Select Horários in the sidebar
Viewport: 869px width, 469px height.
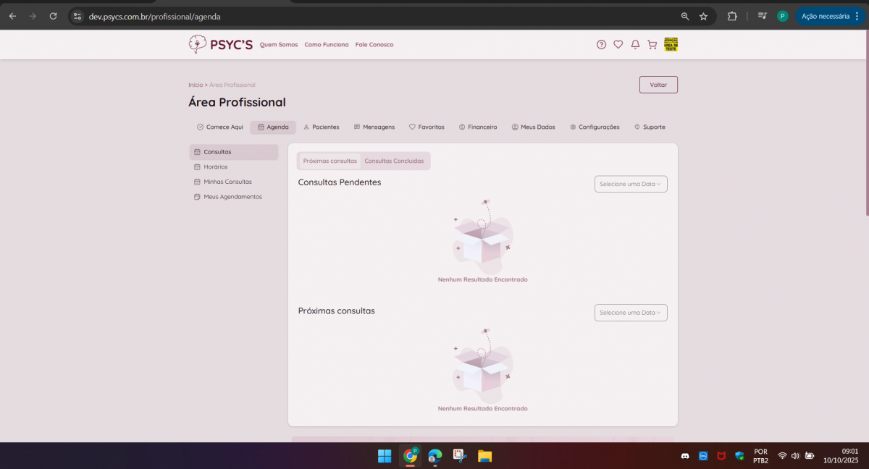click(x=215, y=167)
